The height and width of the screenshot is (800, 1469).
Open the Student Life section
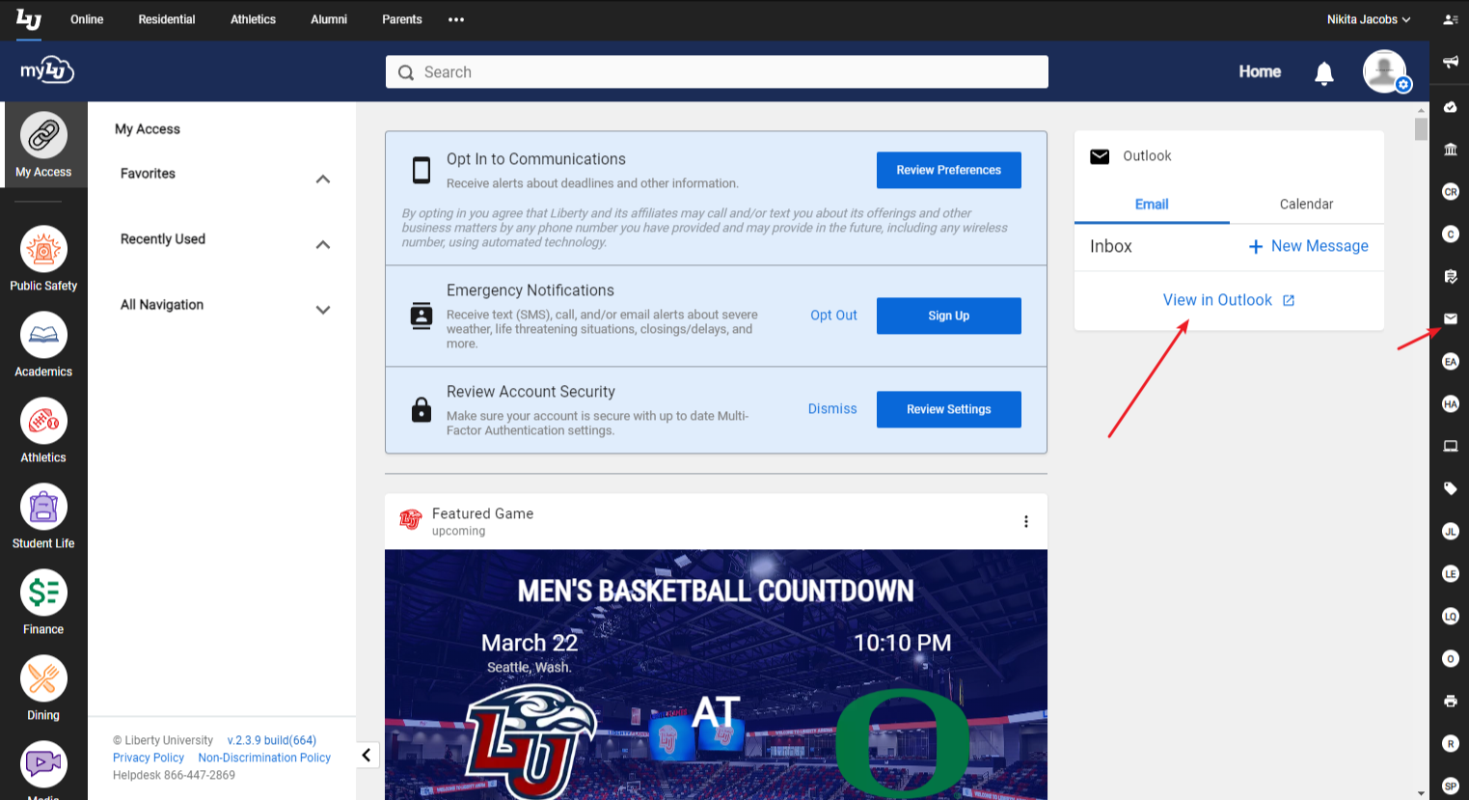coord(43,515)
